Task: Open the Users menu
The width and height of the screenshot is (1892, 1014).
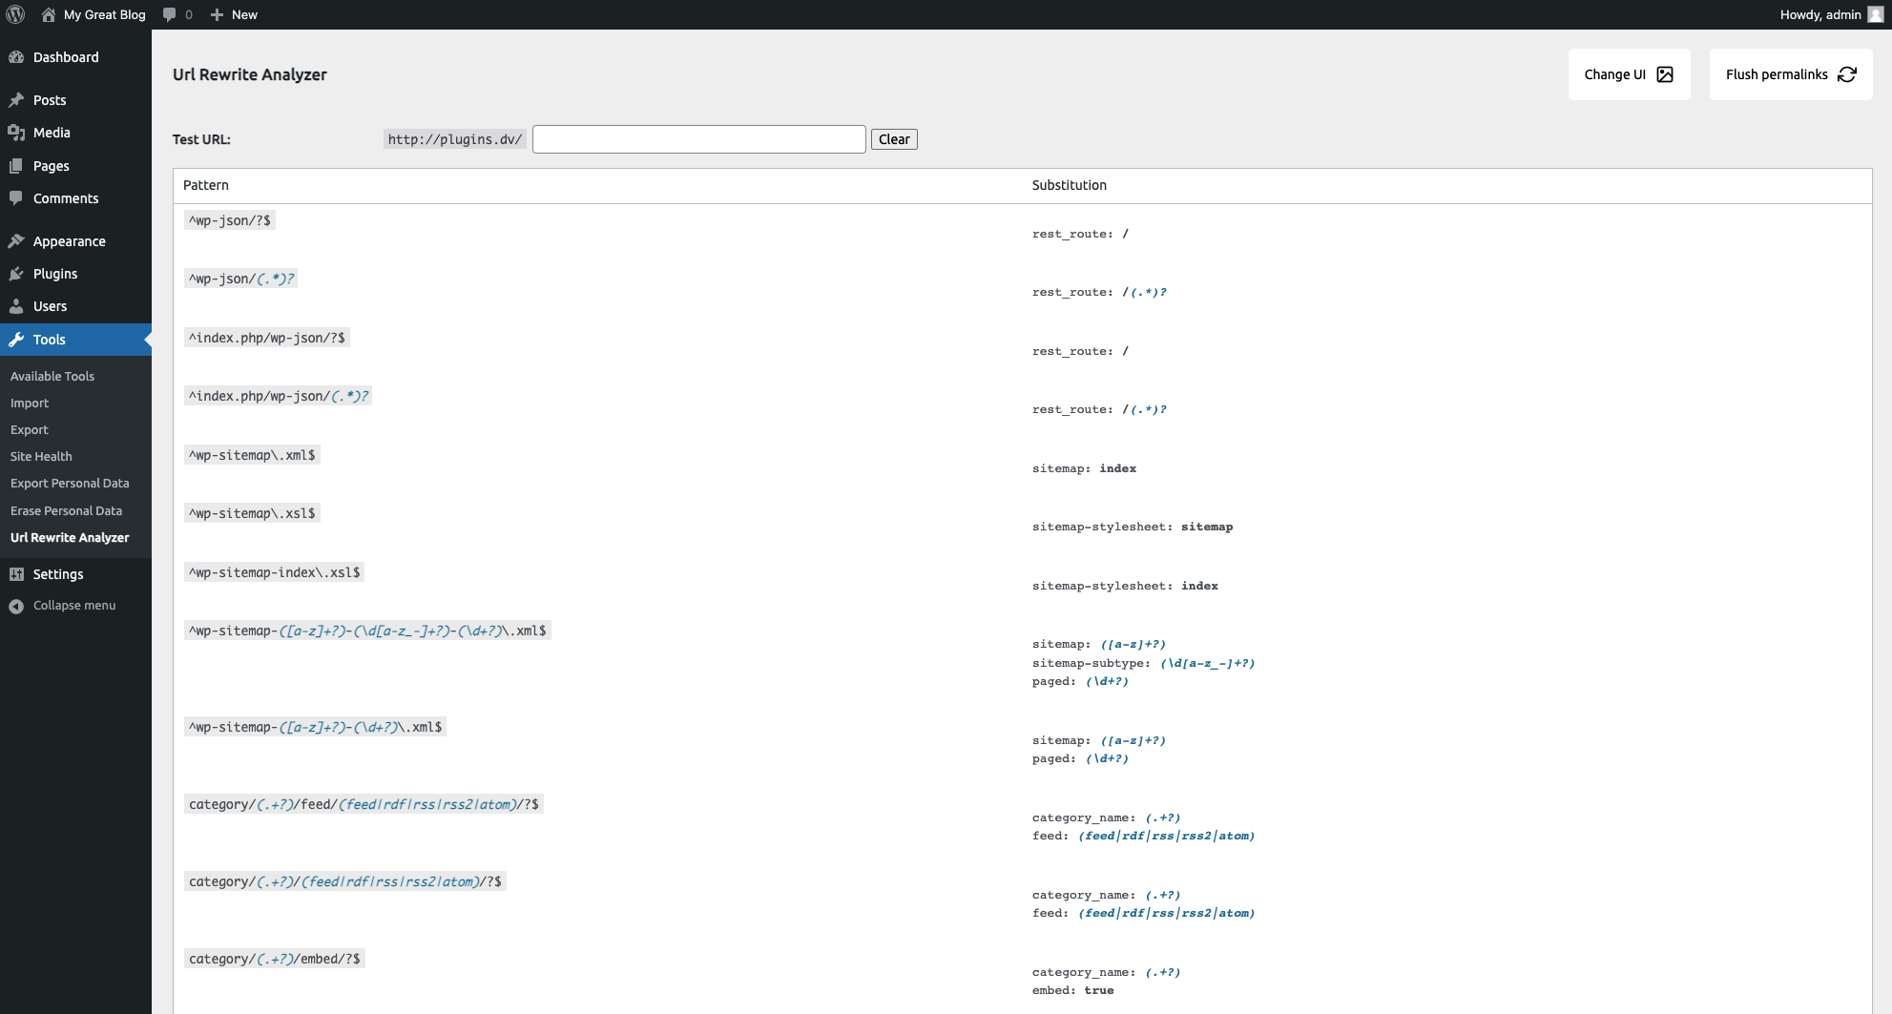Action: pyautogui.click(x=75, y=306)
